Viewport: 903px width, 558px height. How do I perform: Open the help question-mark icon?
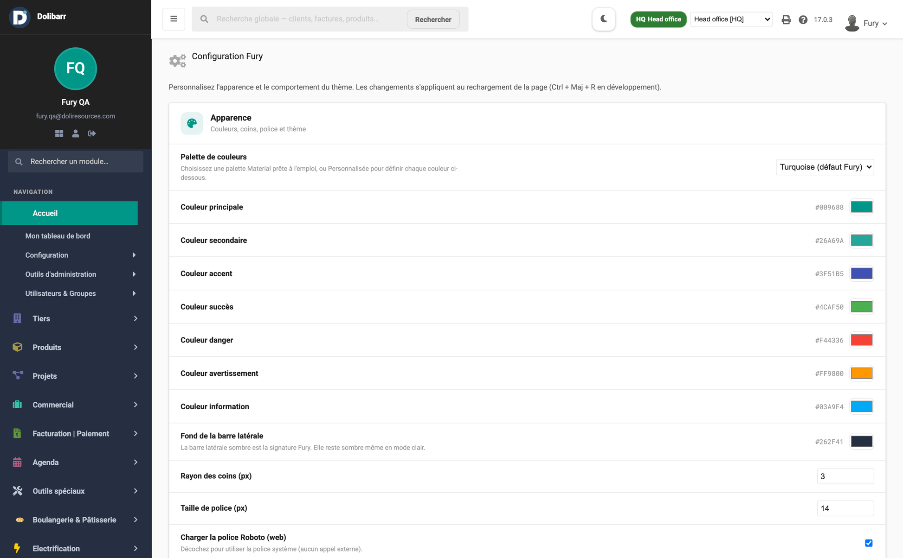803,19
